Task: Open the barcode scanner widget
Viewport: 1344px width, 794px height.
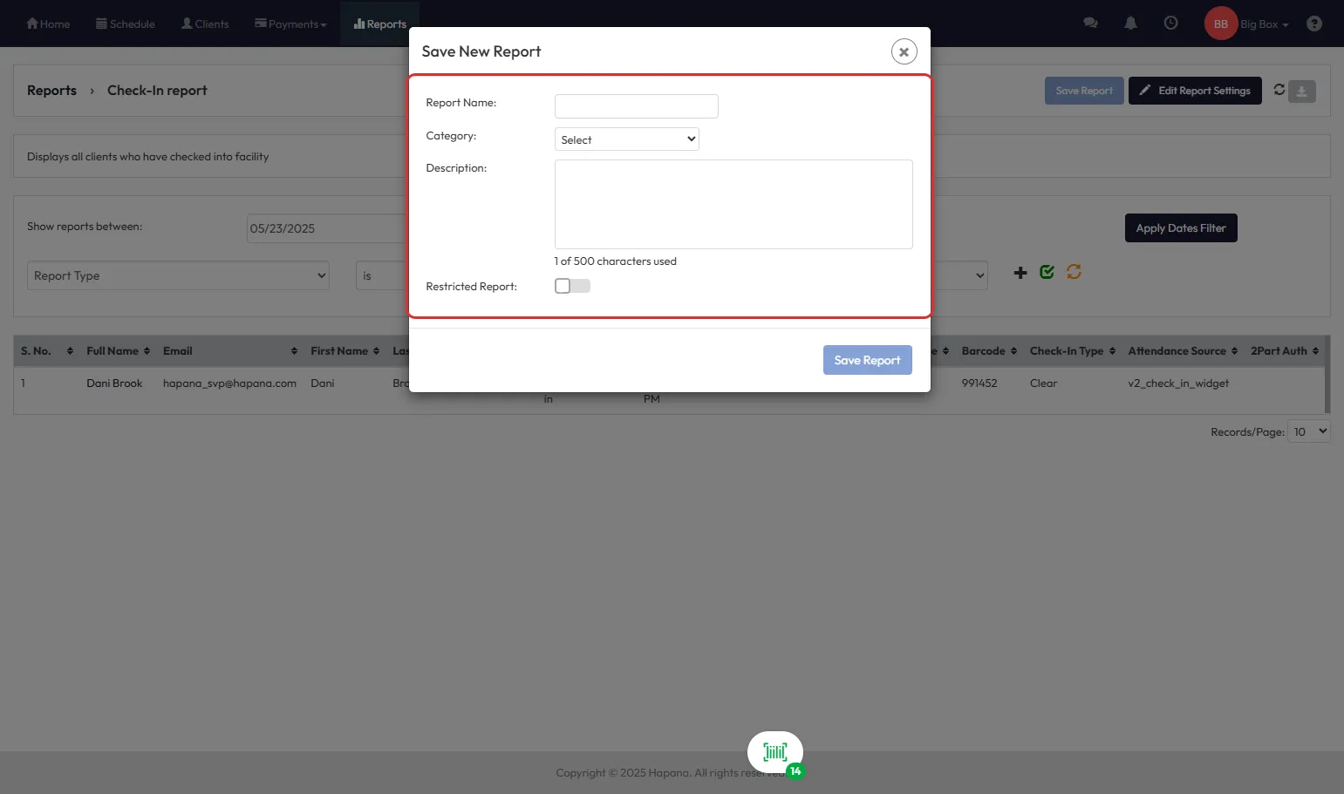Action: [x=774, y=752]
